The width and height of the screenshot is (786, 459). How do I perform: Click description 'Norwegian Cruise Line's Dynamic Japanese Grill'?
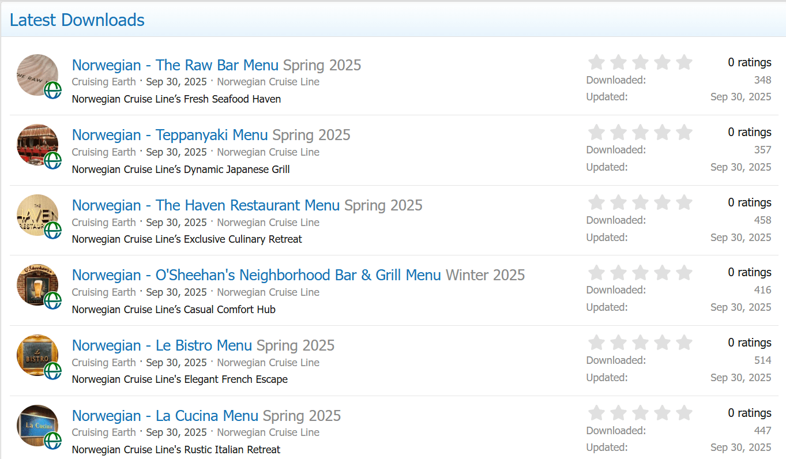181,170
